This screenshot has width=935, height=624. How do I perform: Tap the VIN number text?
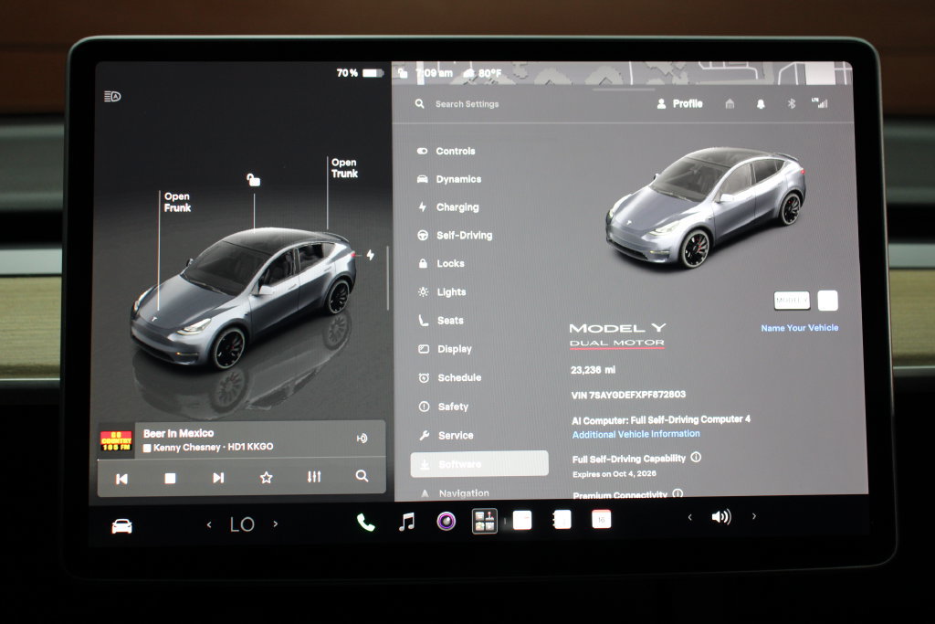tap(628, 395)
